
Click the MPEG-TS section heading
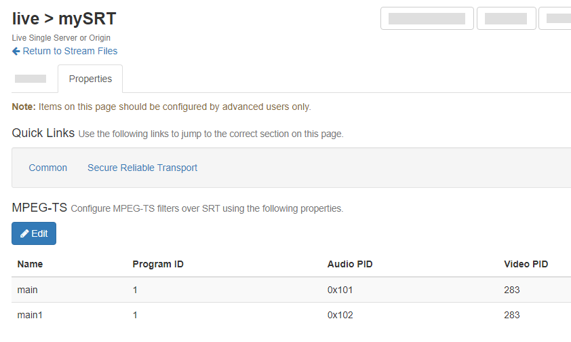(x=39, y=208)
